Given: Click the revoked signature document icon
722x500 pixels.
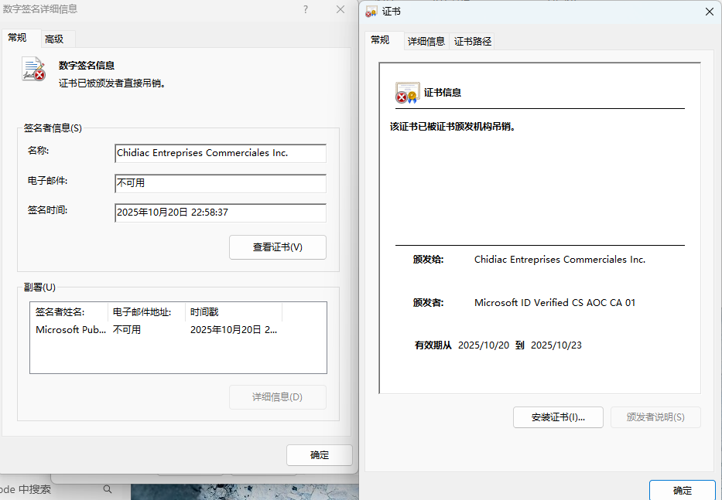Looking at the screenshot, I should pos(33,69).
